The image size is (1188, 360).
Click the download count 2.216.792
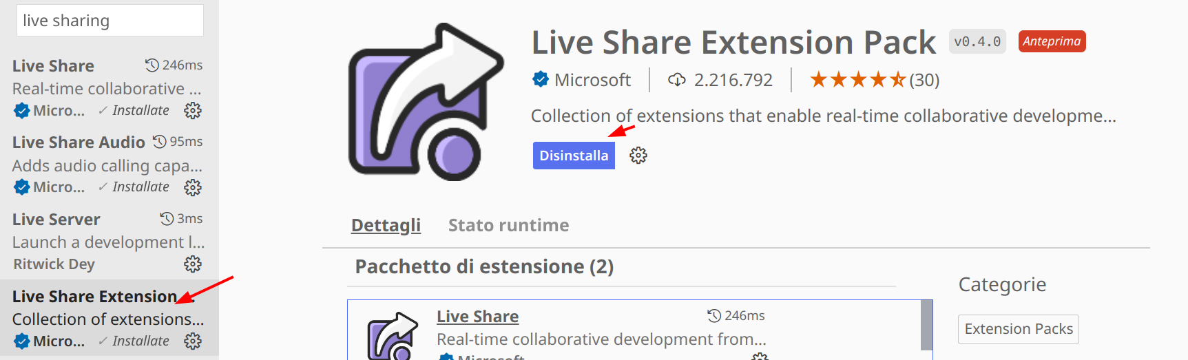[733, 80]
